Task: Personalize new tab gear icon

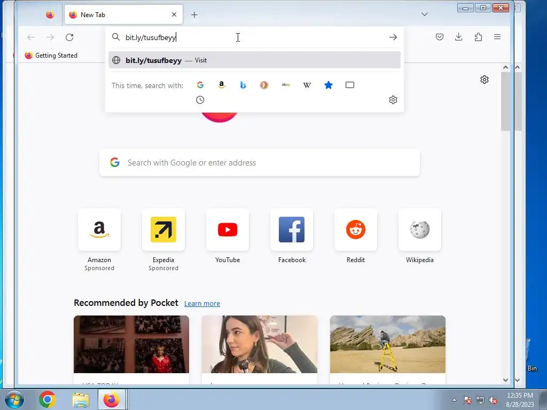Action: pos(485,80)
